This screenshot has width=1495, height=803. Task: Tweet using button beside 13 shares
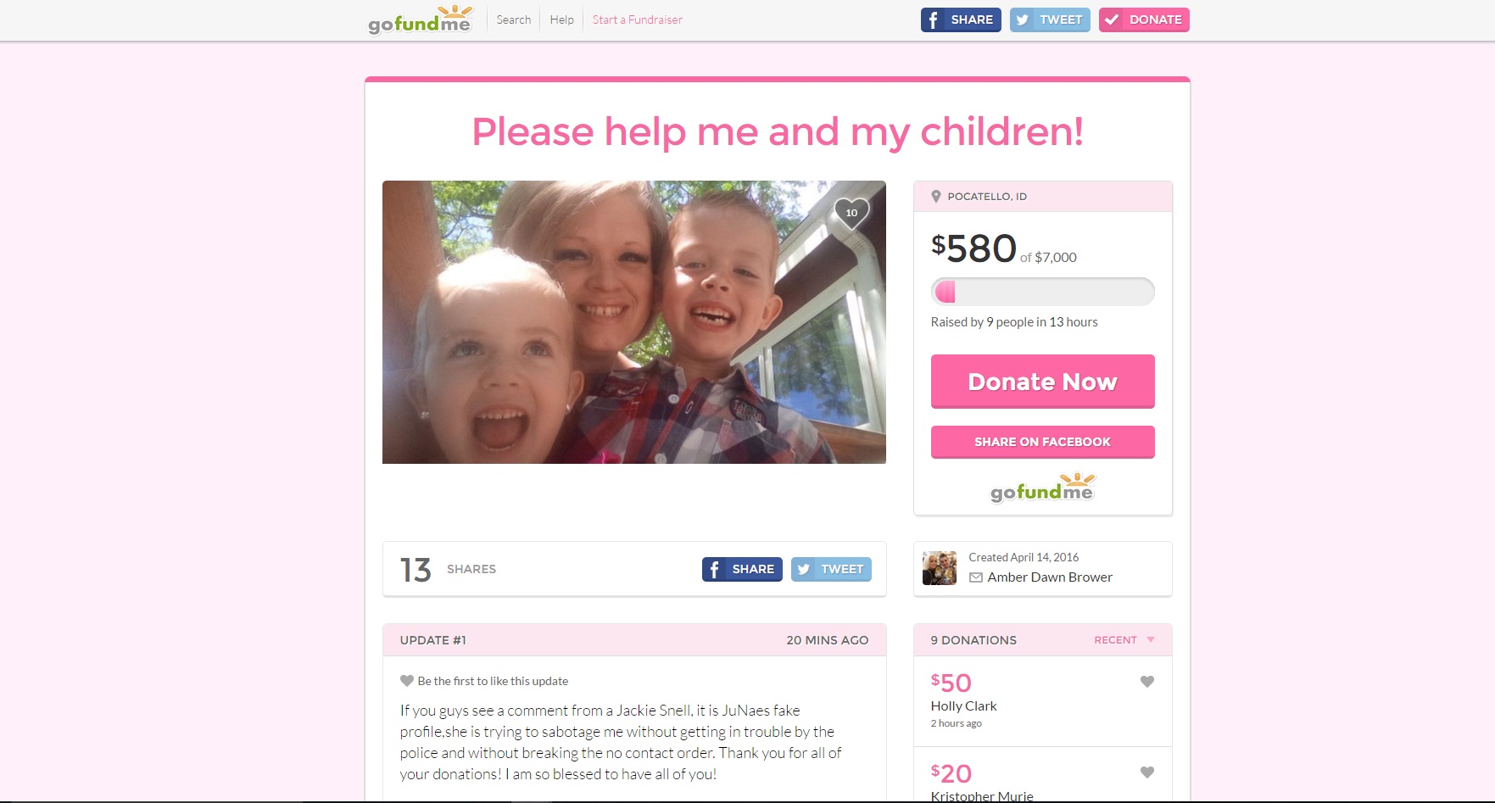tap(831, 569)
